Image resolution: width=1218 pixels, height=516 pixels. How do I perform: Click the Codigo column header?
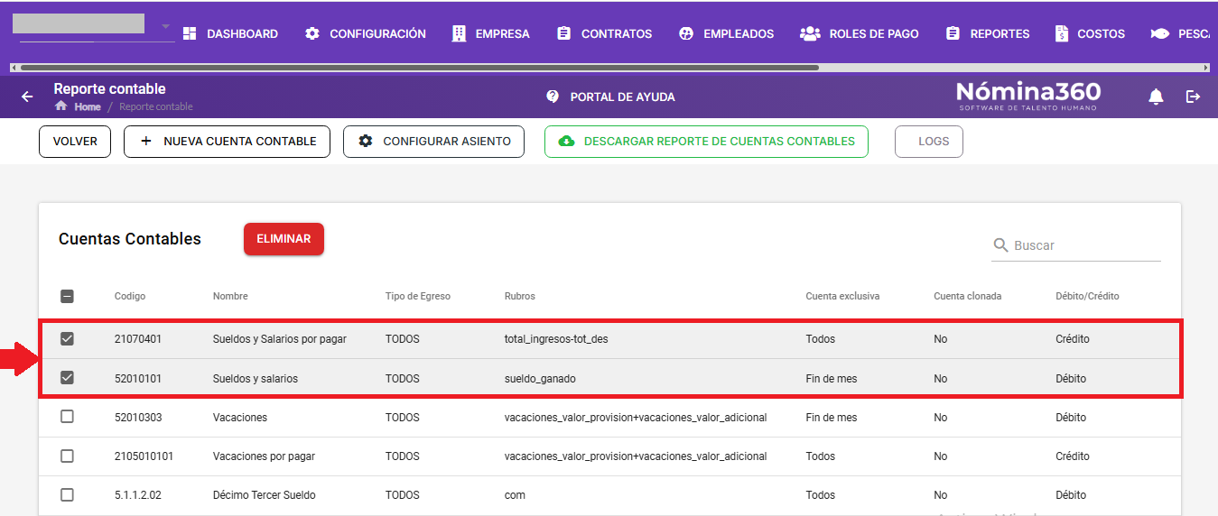pos(130,296)
